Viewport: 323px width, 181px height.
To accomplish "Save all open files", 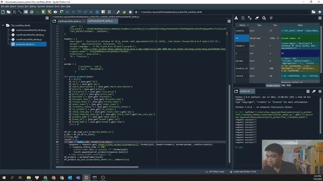I will point(20,12).
